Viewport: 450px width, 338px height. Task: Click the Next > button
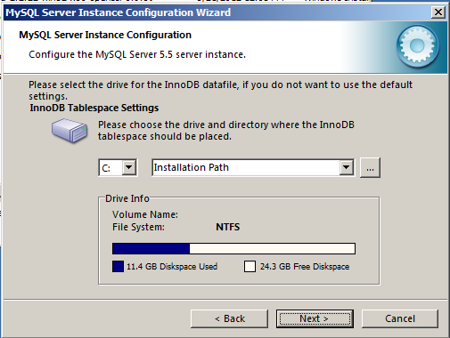coord(315,318)
